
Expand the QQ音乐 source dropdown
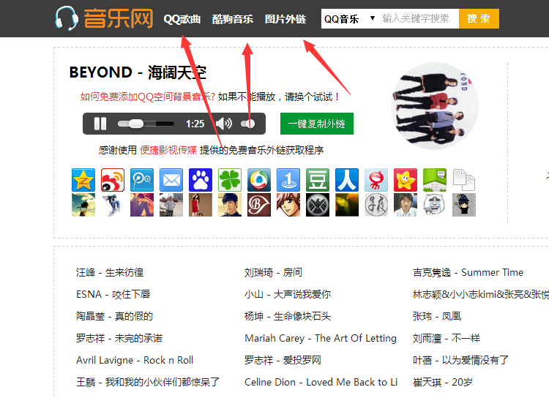point(349,18)
